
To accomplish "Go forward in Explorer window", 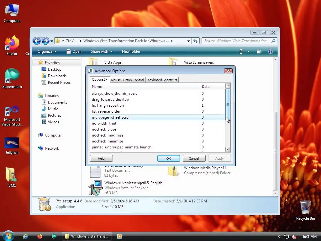I will coord(45,41).
